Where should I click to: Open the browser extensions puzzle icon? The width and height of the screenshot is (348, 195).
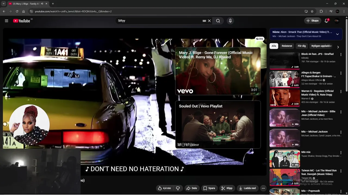pyautogui.click(x=321, y=11)
